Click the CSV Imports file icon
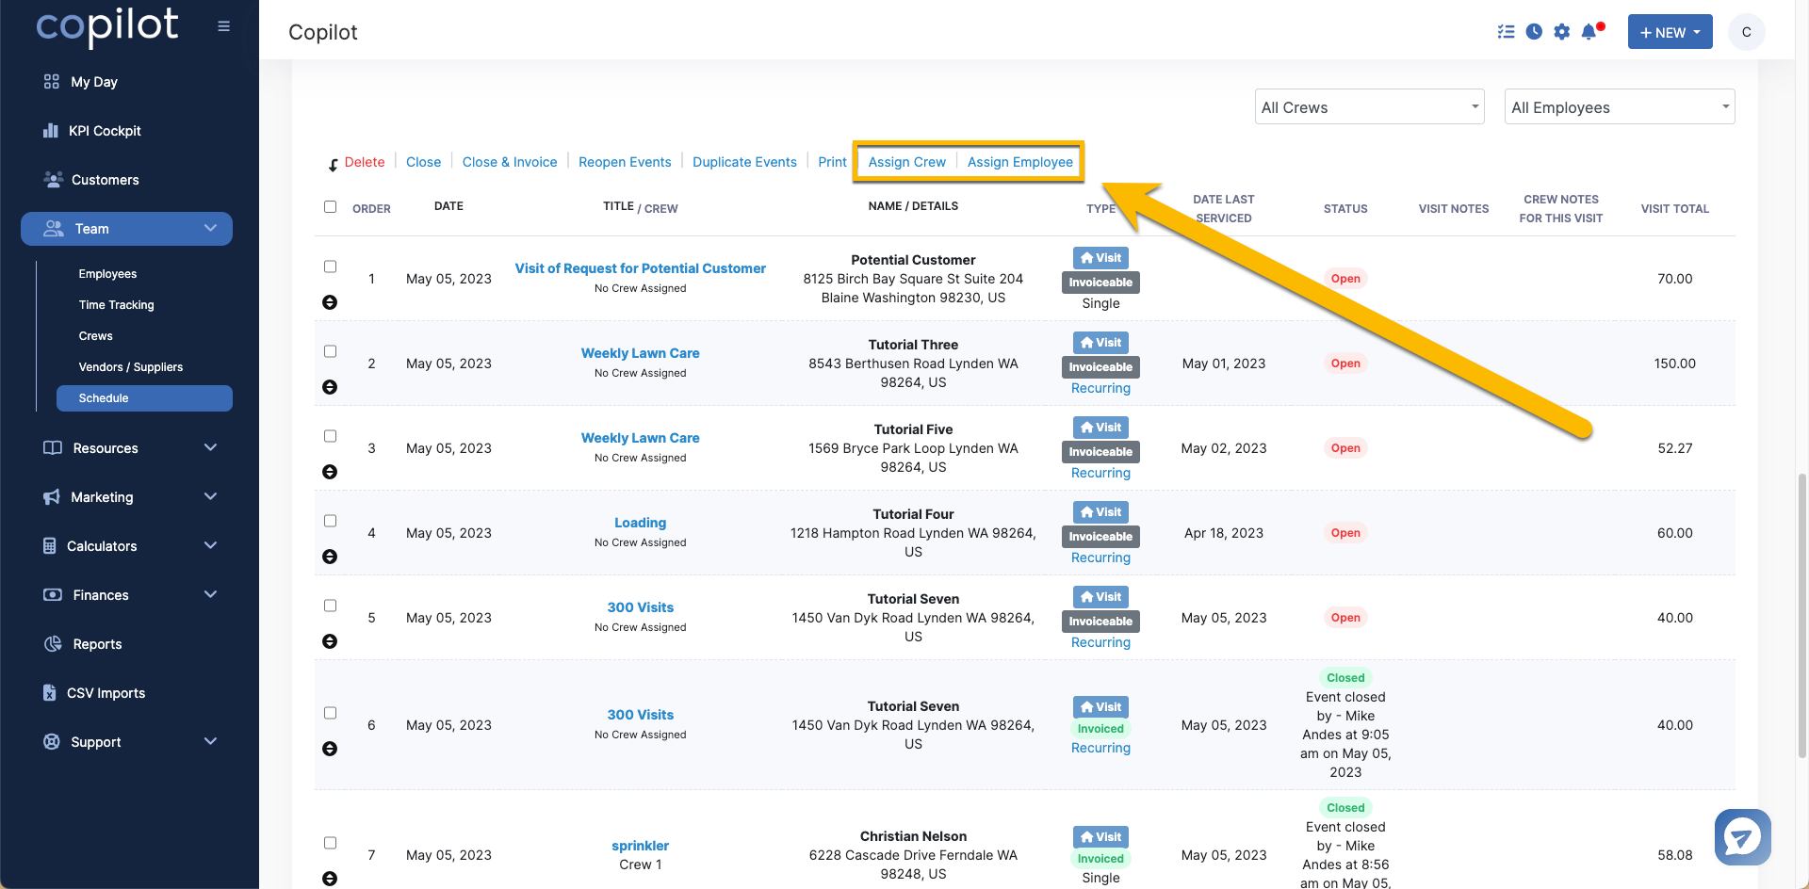The image size is (1809, 889). [50, 693]
